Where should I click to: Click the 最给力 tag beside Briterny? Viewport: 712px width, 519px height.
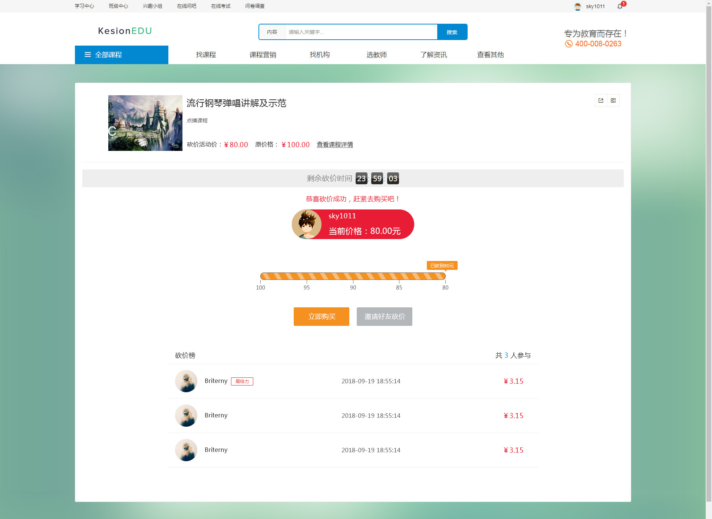[242, 381]
